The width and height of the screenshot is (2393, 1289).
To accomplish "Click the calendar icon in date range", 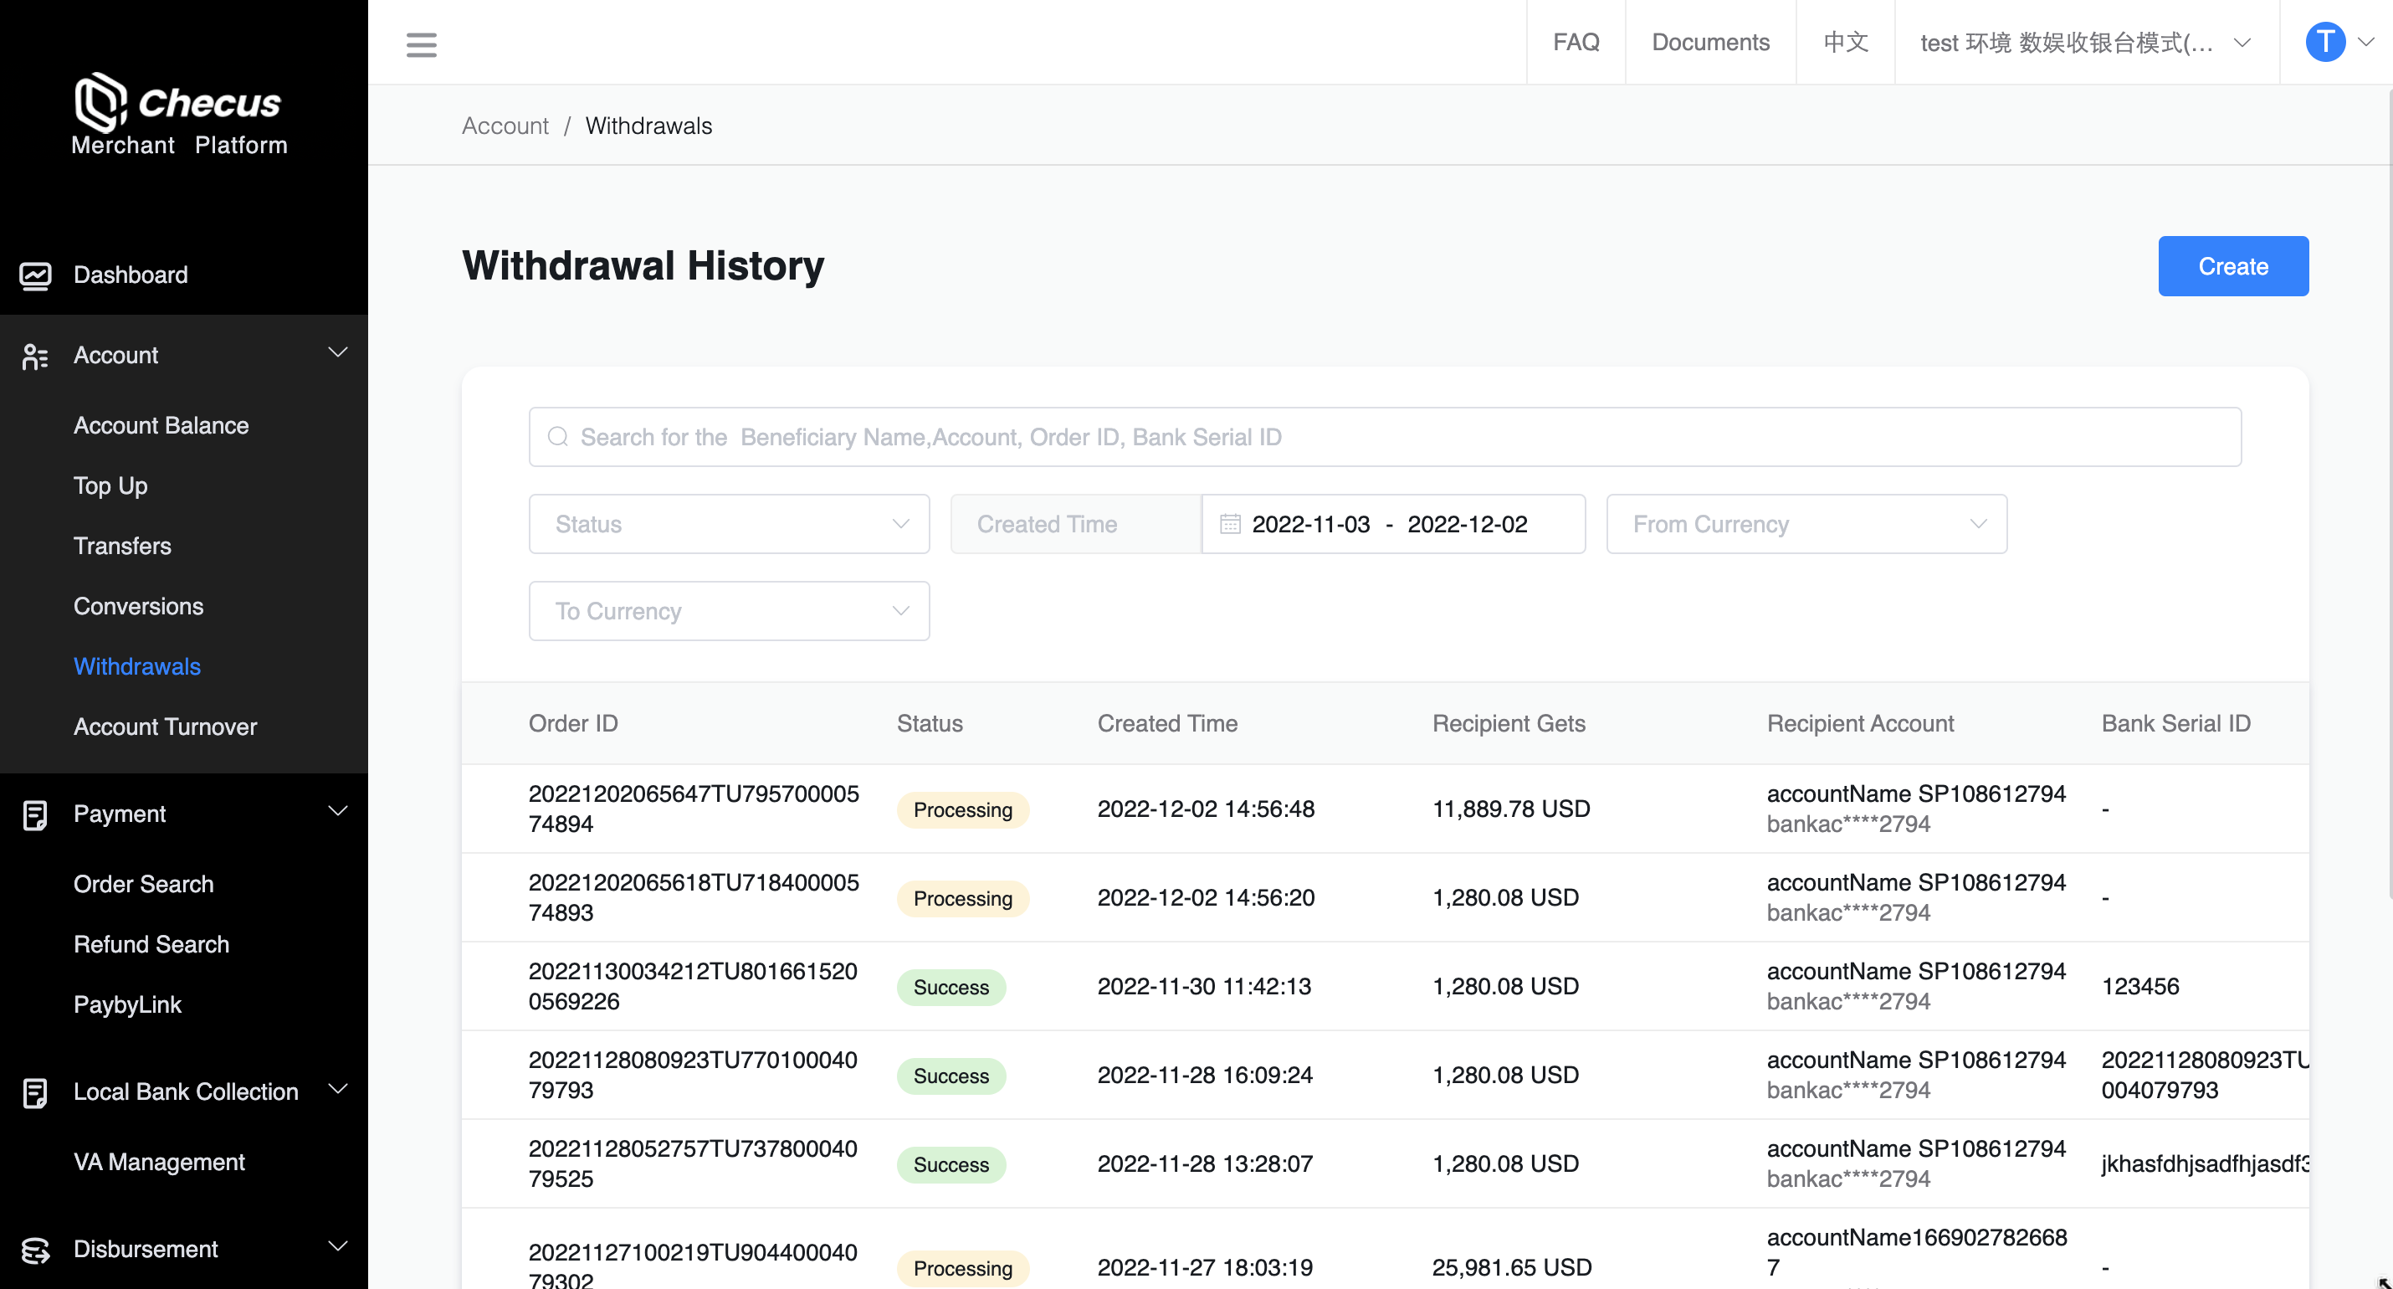I will (x=1230, y=524).
